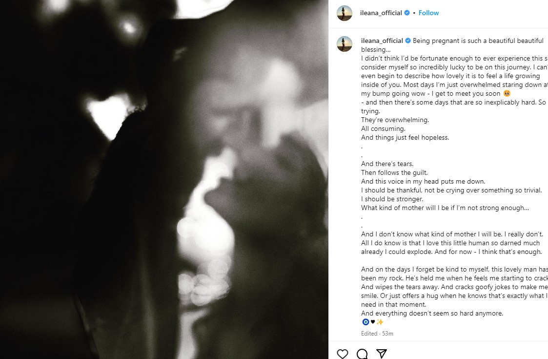
Task: Click the 'And things just feel hopeless.' line
Action: pyautogui.click(x=405, y=138)
